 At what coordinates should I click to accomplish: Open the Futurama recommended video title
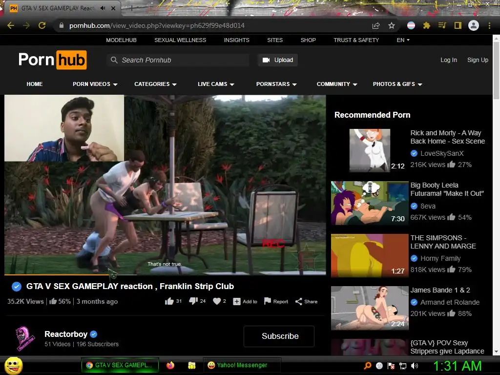[447, 189]
